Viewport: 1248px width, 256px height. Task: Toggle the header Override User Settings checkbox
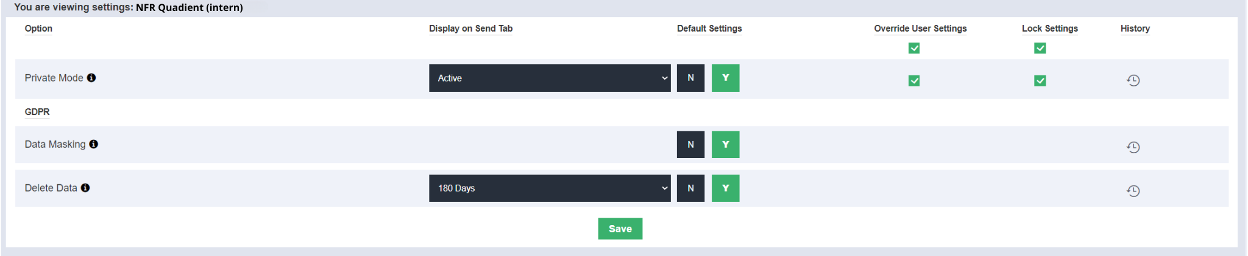pos(914,48)
